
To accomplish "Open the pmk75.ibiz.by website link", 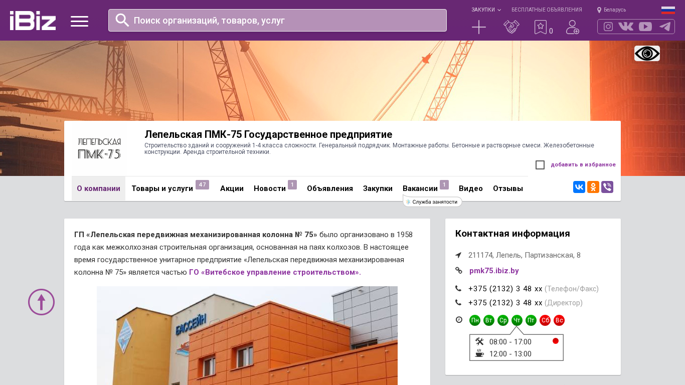I will [494, 271].
